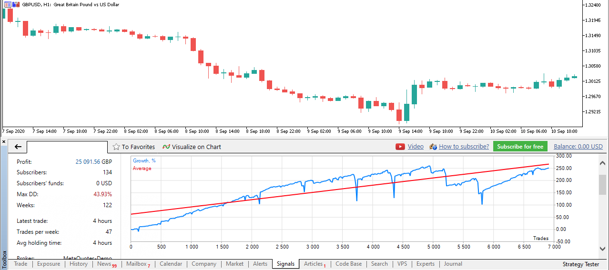Image resolution: width=609 pixels, height=270 pixels.
Task: Switch to the Exposure tab
Action: [x=49, y=264]
